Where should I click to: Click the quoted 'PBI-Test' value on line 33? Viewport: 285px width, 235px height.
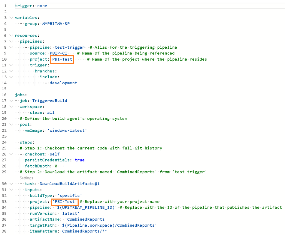tap(65, 202)
